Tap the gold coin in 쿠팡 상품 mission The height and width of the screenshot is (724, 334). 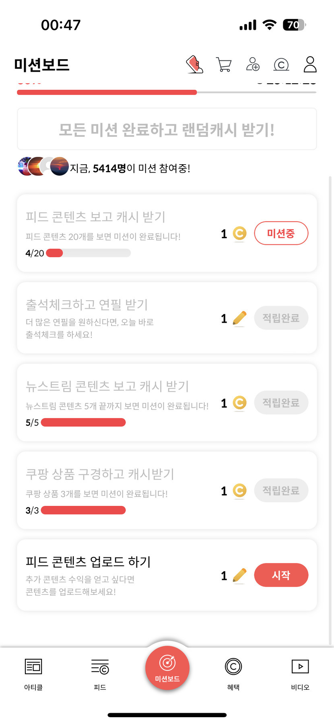239,491
